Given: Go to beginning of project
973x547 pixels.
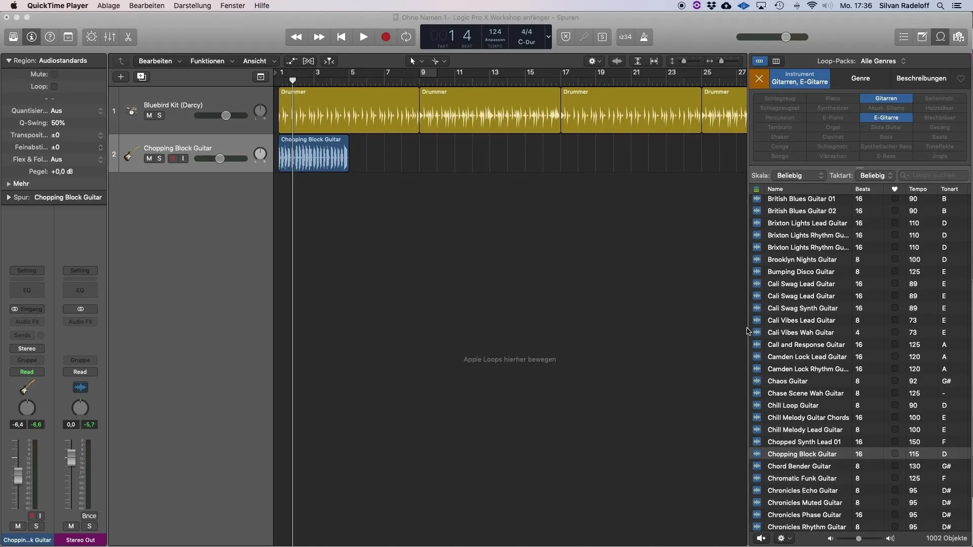Looking at the screenshot, I should click(341, 37).
